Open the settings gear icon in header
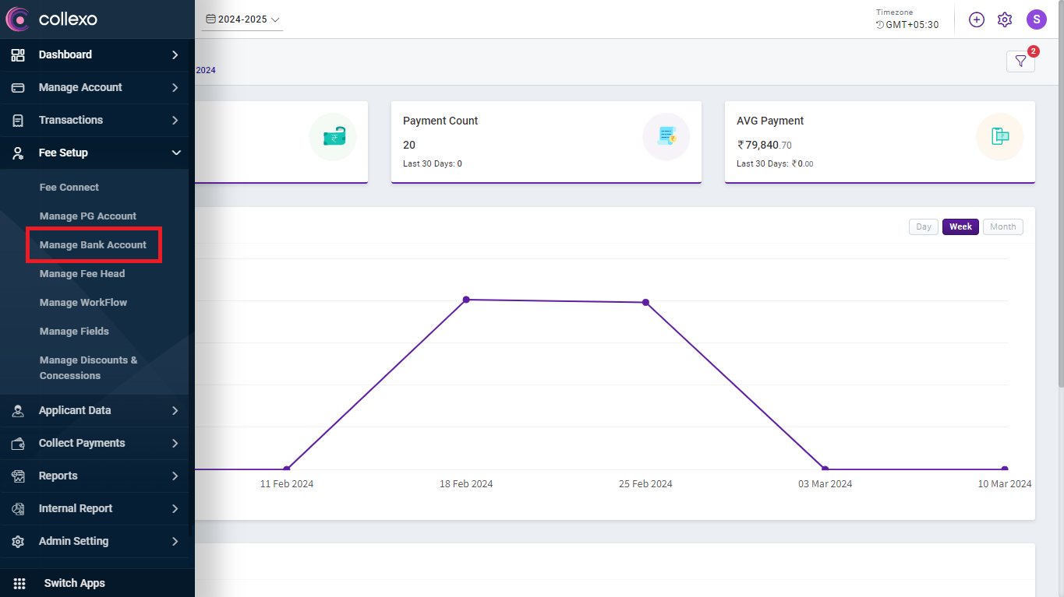This screenshot has width=1064, height=597. 1005,19
